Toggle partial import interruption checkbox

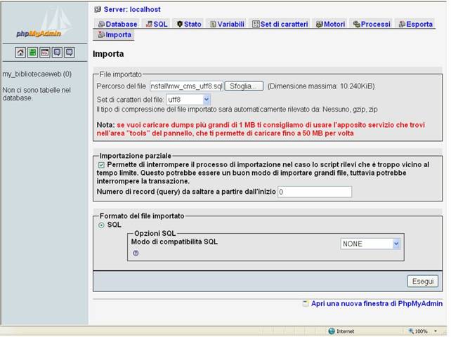[101, 165]
